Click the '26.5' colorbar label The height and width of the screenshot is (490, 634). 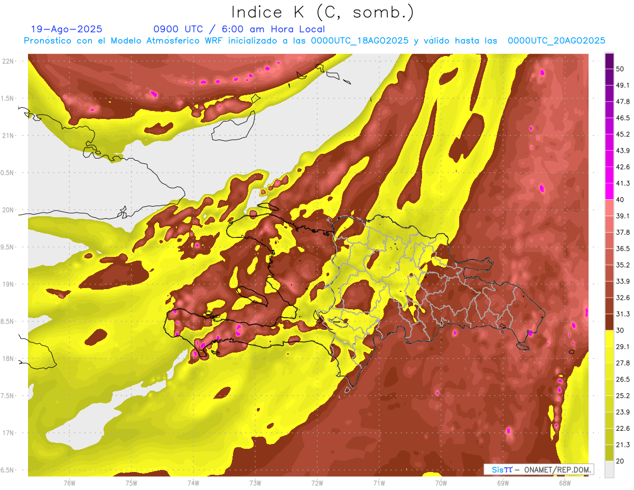point(622,379)
